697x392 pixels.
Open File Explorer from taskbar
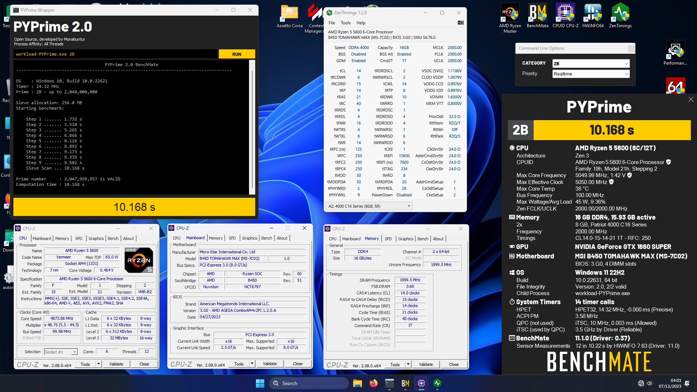[357, 383]
